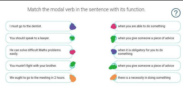
Task: Choose 'there is a necessity in doing something'
Action: [x=147, y=78]
